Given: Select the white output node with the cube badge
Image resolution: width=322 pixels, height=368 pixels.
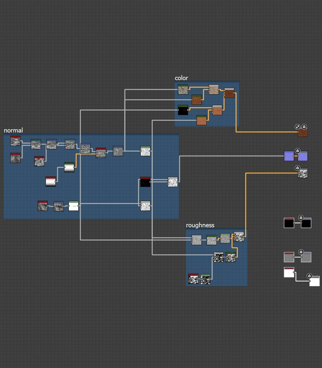Looking at the screenshot, I should coord(314,281).
